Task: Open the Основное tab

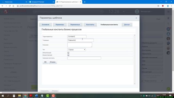Action: pyautogui.click(x=45, y=24)
